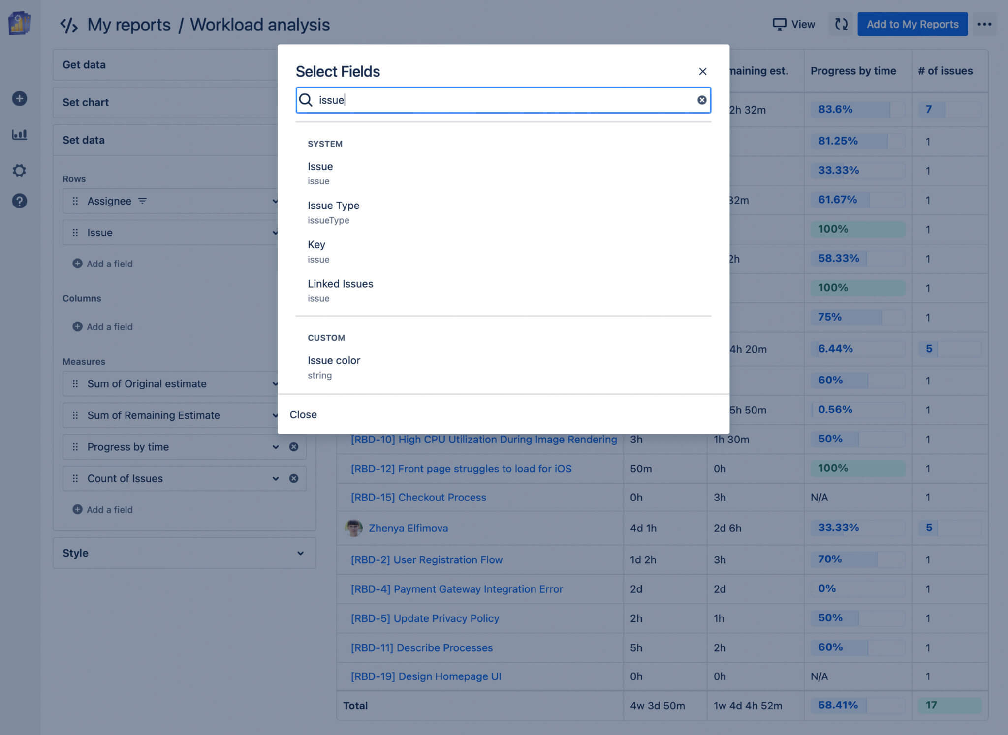
Task: Refresh the report with the sync icon
Action: coord(841,24)
